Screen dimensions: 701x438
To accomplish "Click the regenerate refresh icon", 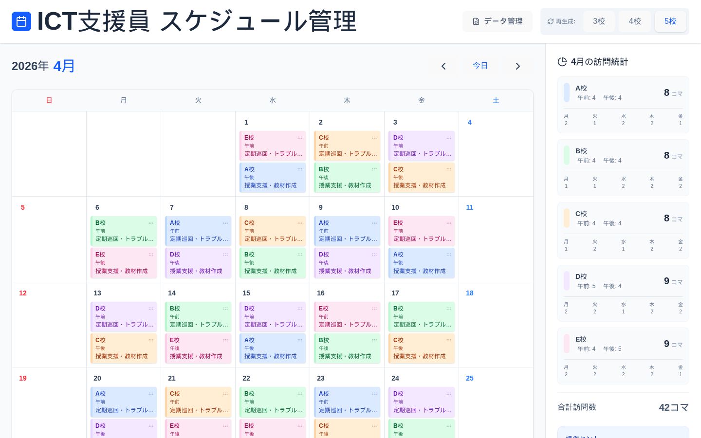I will pyautogui.click(x=551, y=21).
